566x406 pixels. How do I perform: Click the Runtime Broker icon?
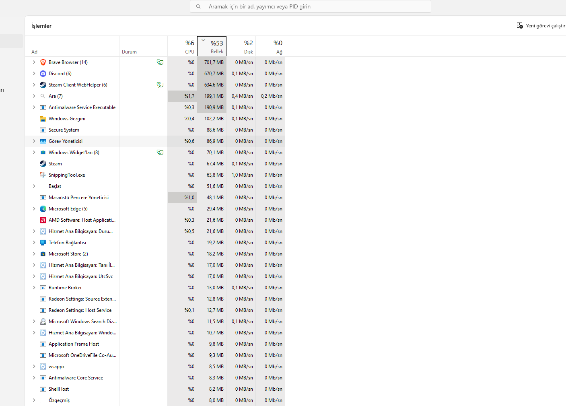43,288
